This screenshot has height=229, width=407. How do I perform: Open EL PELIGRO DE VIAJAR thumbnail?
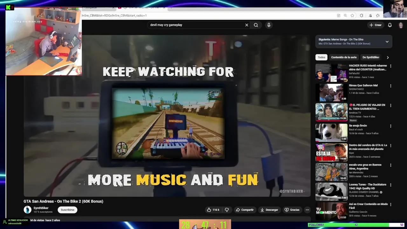click(331, 112)
